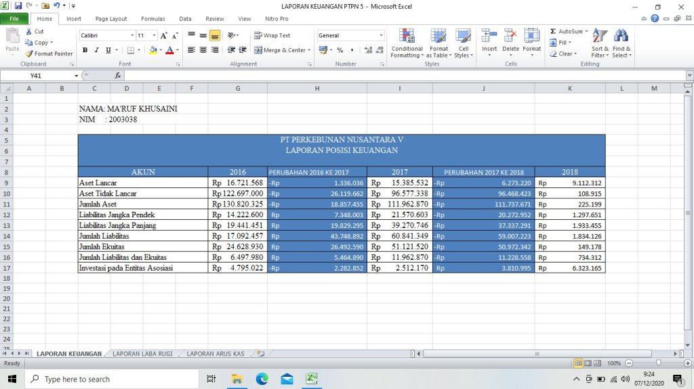This screenshot has width=694, height=389.
Task: Open the General number format dropdown
Action: tap(381, 35)
